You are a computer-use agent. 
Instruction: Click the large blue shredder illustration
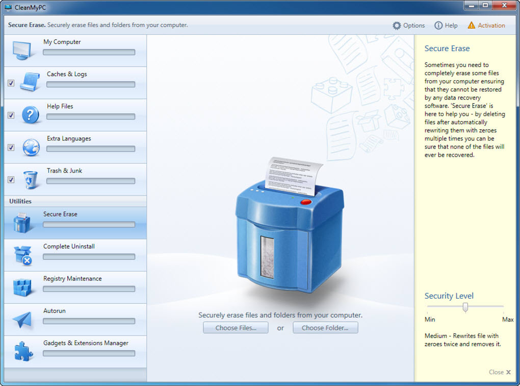[x=289, y=225]
